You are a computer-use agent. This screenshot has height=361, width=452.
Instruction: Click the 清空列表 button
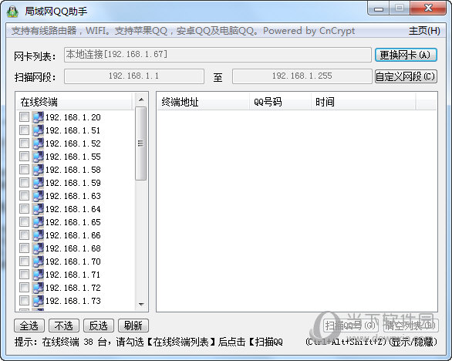tap(411, 326)
